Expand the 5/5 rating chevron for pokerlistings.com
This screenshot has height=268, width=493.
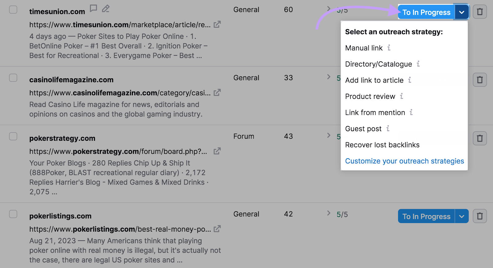[329, 213]
